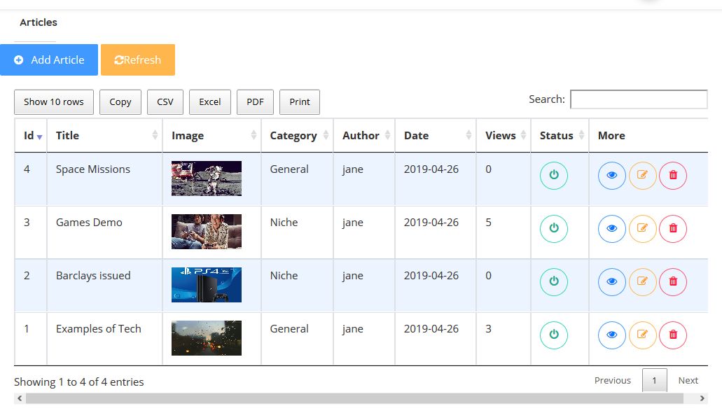Delete the Games Demo article
Viewport: 722px width, 420px height.
click(x=673, y=228)
